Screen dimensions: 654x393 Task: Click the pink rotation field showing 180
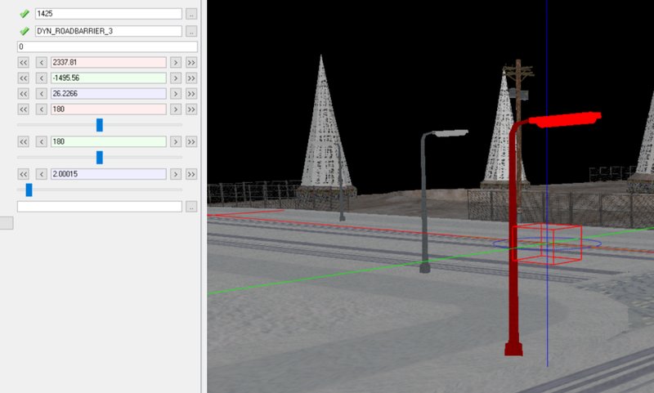click(x=109, y=109)
